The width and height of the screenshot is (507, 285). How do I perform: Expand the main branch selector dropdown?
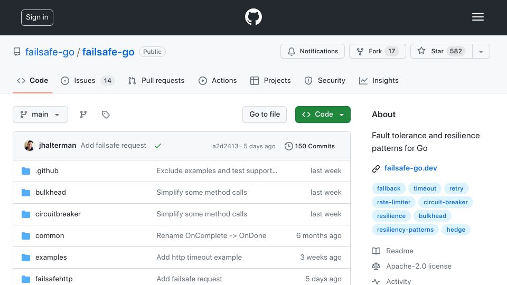pos(41,115)
